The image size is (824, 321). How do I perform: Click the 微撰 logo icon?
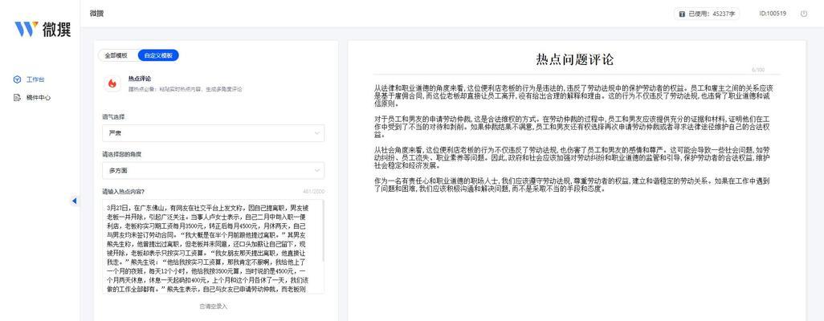26,29
